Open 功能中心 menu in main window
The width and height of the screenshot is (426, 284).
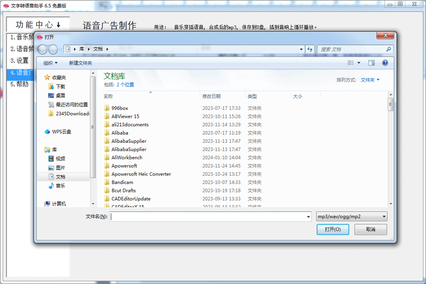pyautogui.click(x=38, y=25)
